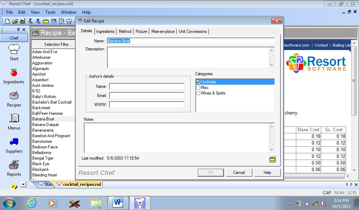Open Menus in the Chef sidebar
The image size is (359, 210).
tap(14, 122)
